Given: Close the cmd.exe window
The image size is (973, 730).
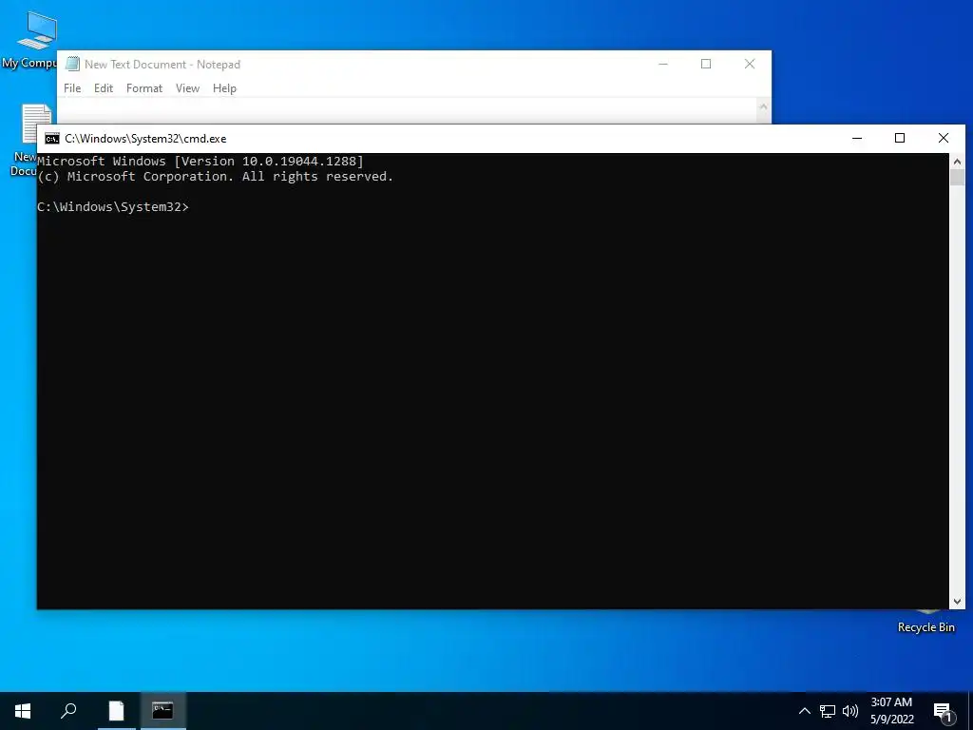Looking at the screenshot, I should 944,139.
